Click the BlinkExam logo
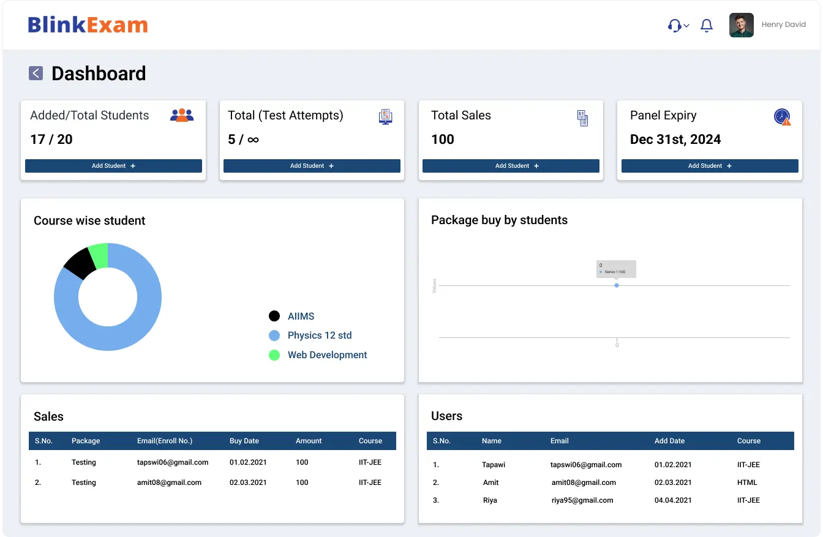Viewport: 823px width, 537px height. pyautogui.click(x=88, y=25)
